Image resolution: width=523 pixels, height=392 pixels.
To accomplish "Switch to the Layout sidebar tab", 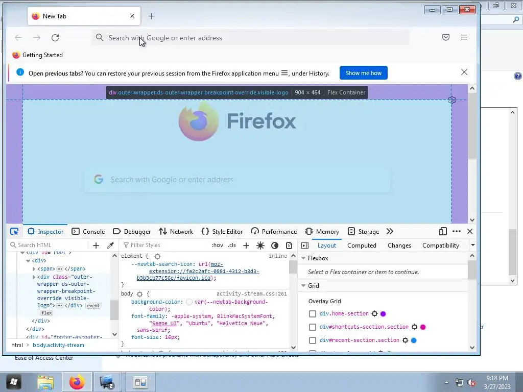I will click(326, 246).
